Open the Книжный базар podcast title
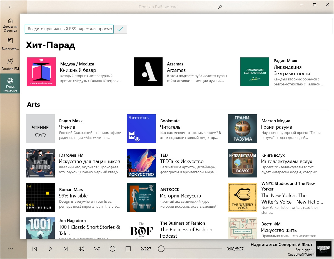334x259 pixels. click(x=78, y=70)
